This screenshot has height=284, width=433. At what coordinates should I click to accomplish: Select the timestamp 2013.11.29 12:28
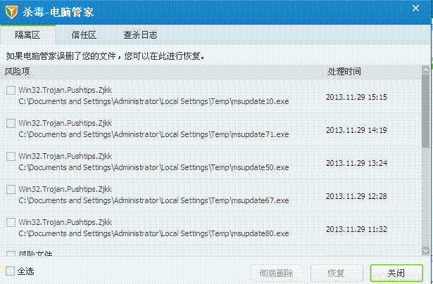[x=356, y=196]
